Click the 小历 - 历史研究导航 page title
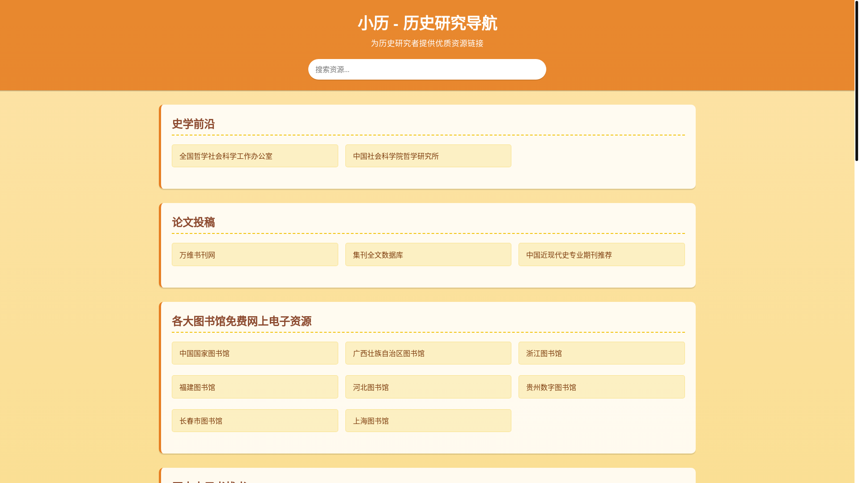This screenshot has width=859, height=483. pos(427,23)
